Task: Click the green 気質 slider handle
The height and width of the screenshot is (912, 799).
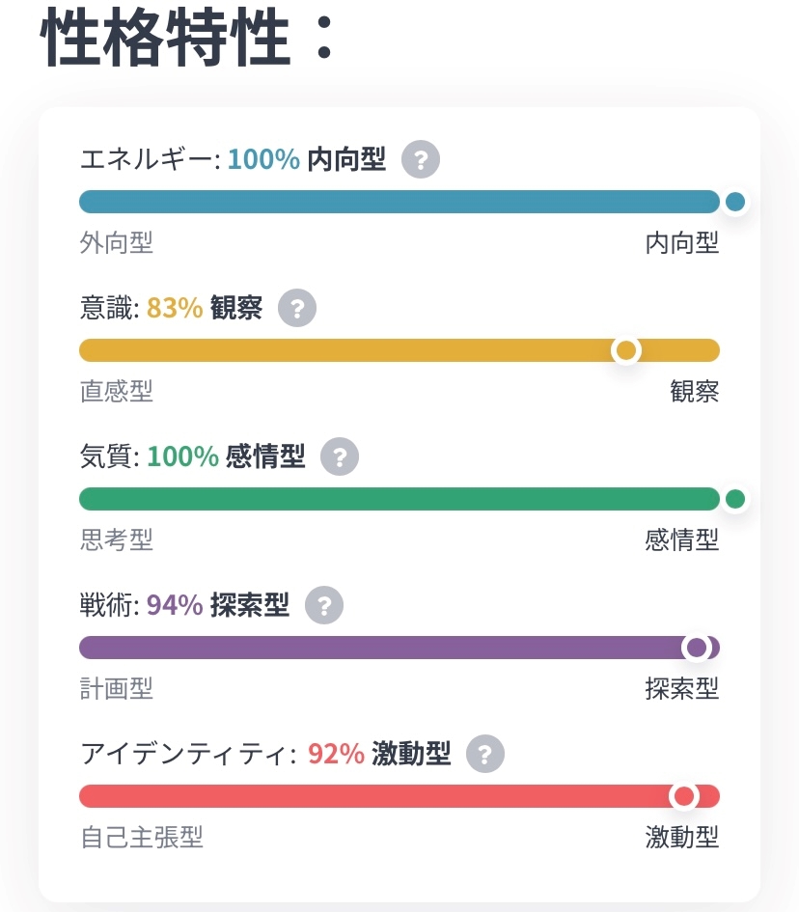Action: coord(735,499)
